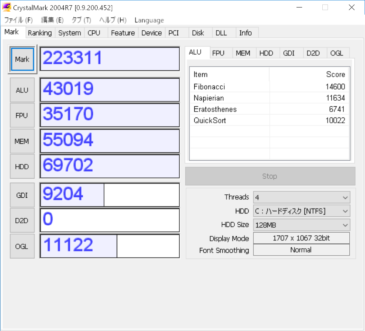The width and height of the screenshot is (365, 331).
Task: Click the Font Smoothing Normal button
Action: point(301,250)
